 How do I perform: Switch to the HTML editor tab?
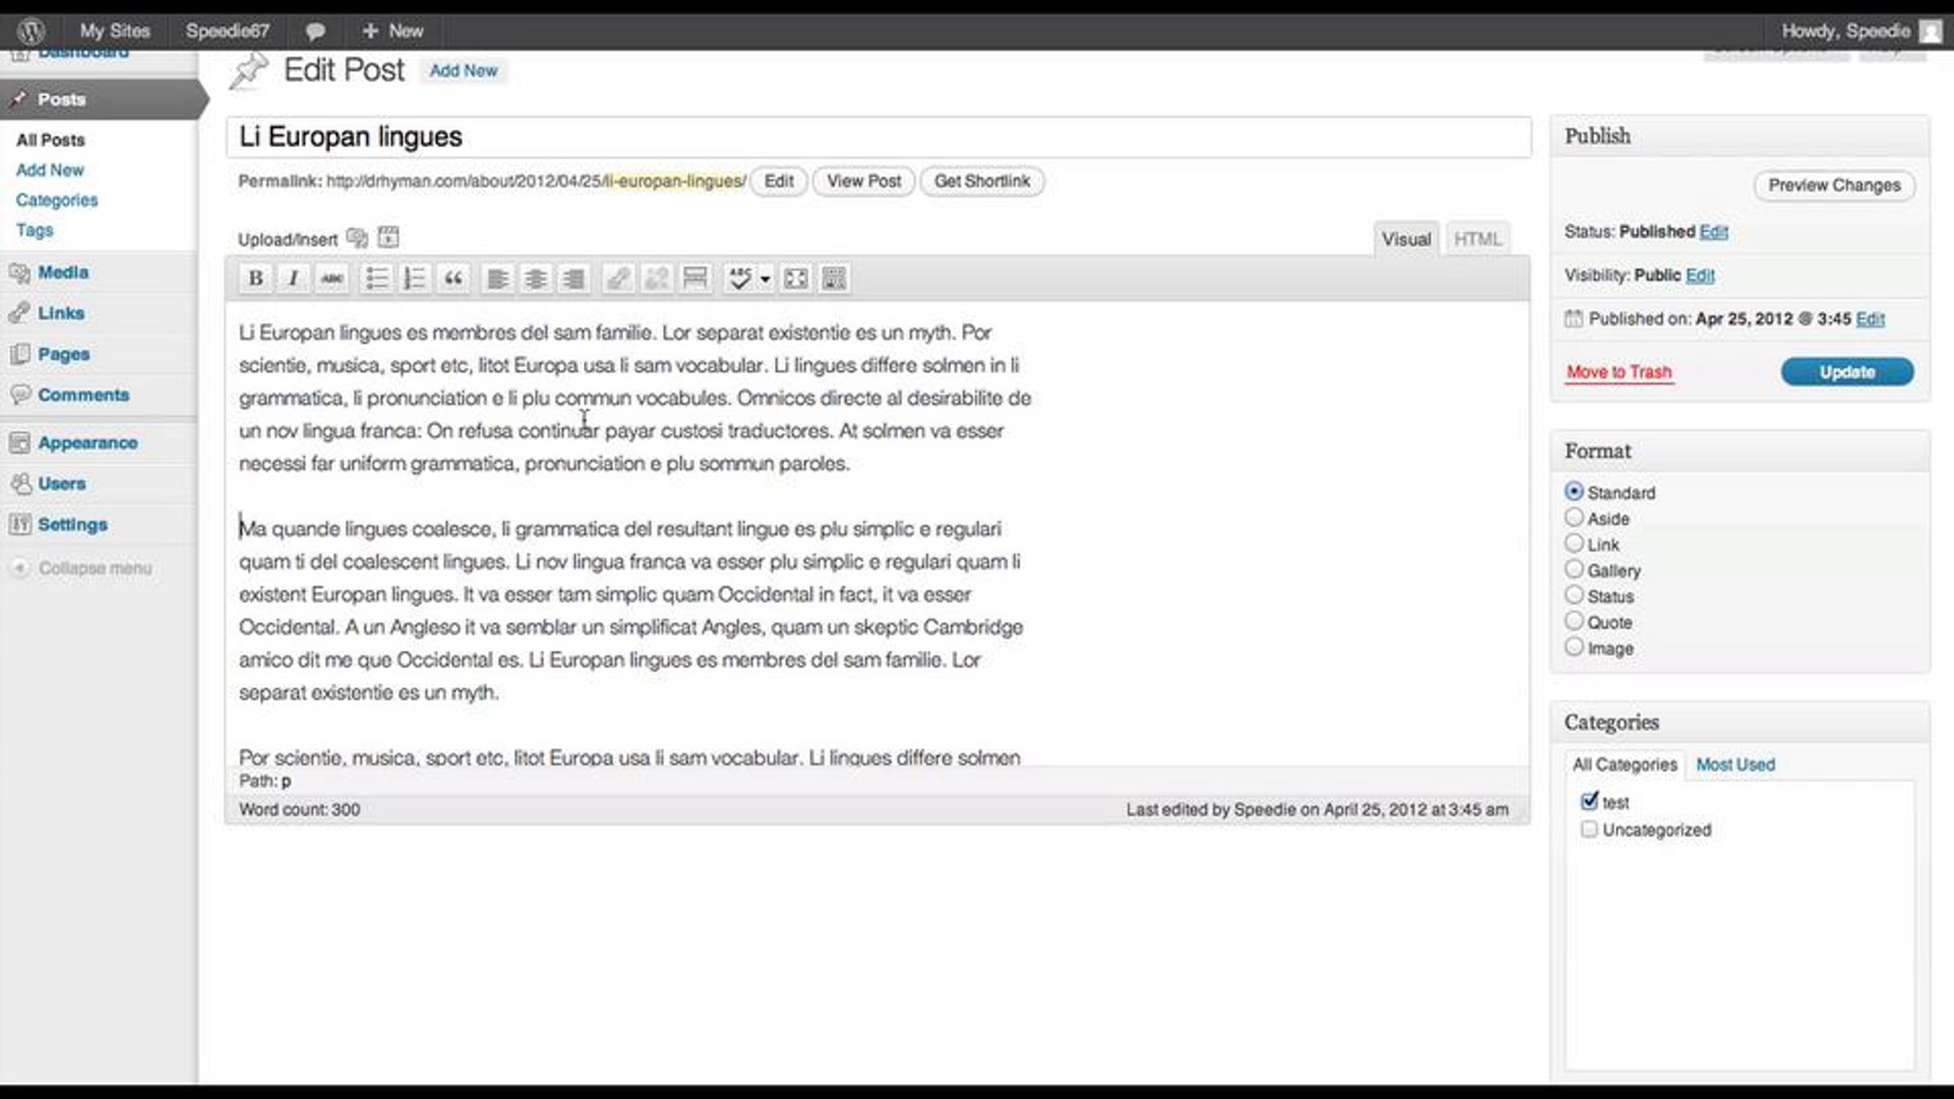point(1477,239)
